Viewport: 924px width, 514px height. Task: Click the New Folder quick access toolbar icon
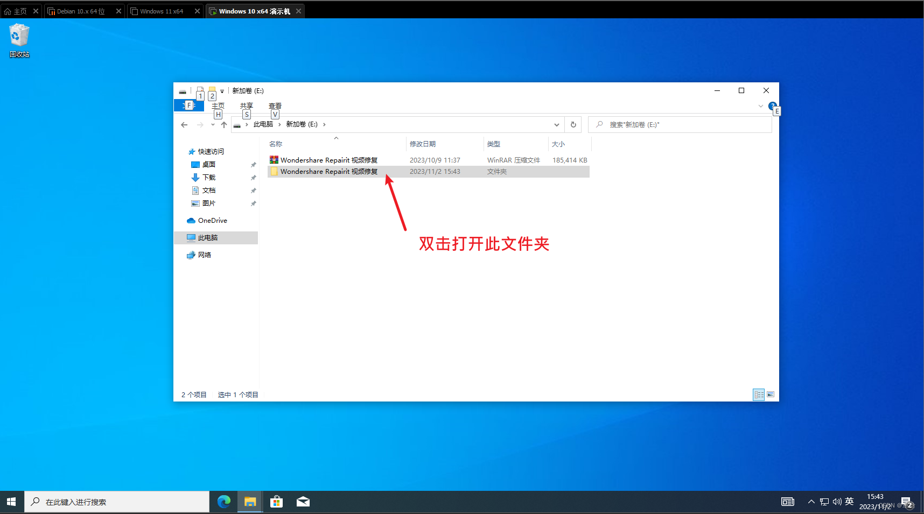click(x=212, y=91)
